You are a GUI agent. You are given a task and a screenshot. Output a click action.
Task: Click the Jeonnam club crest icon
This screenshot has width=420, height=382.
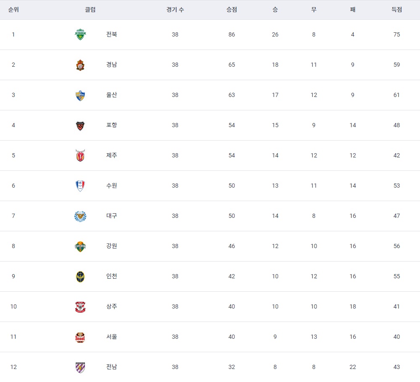tap(80, 367)
